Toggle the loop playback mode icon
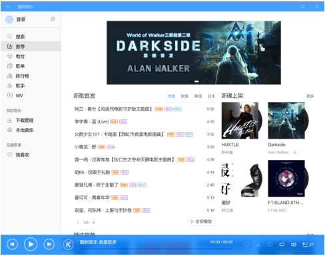The height and width of the screenshot is (256, 325). (282, 245)
